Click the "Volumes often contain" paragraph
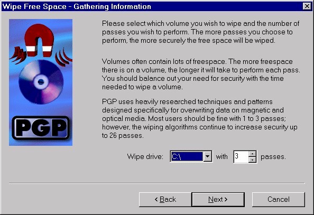The height and width of the screenshot is (215, 314). 201,74
